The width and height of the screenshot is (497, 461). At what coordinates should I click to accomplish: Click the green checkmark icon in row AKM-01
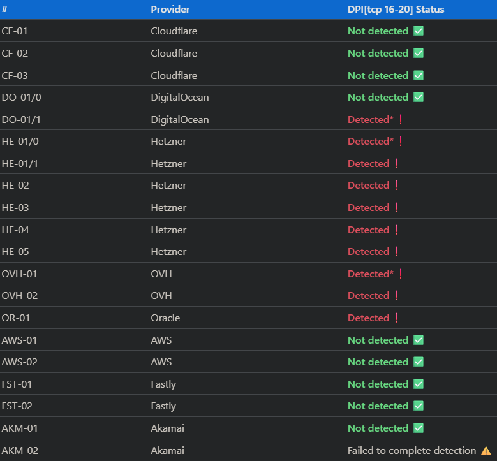point(419,428)
